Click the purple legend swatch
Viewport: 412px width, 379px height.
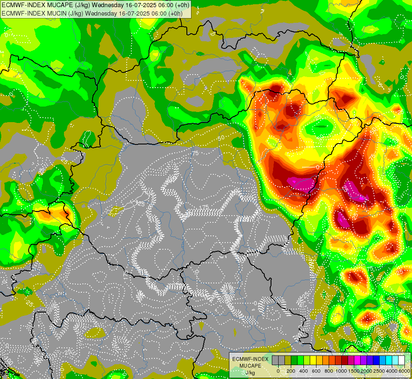click(364, 360)
